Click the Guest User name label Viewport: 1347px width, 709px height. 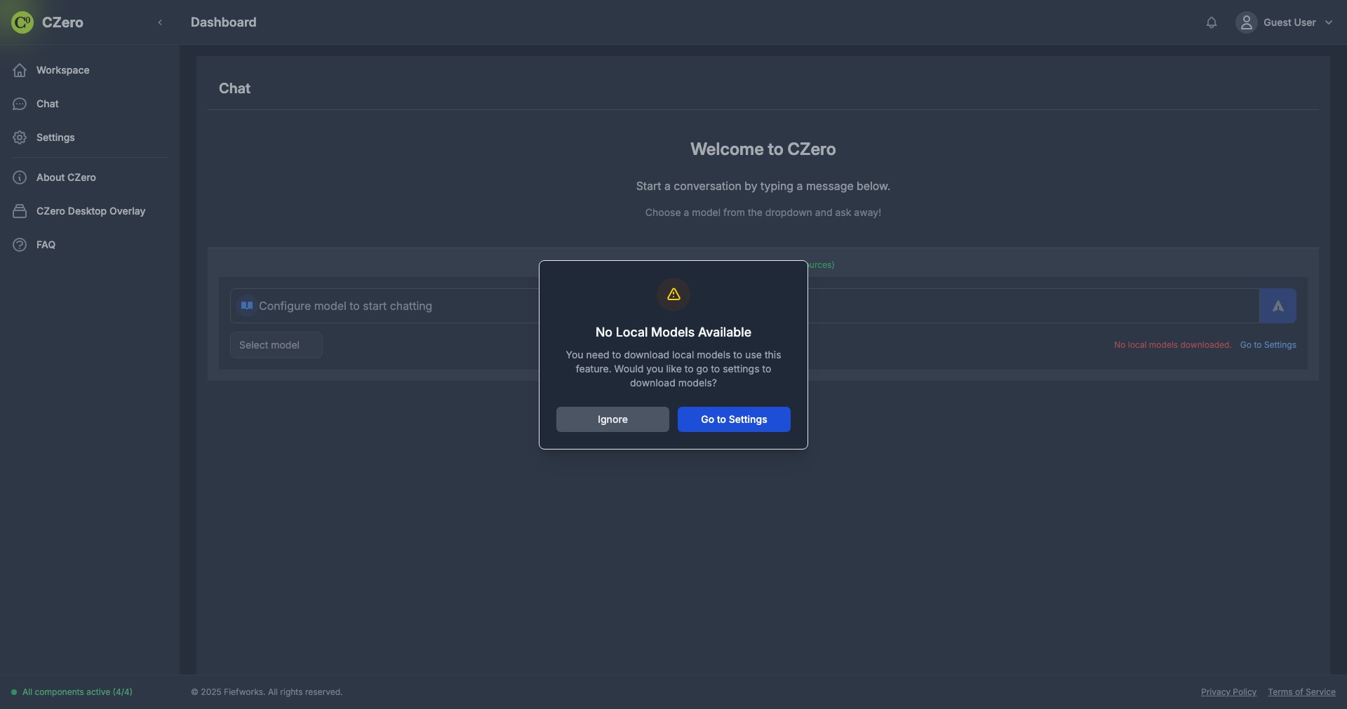click(1289, 22)
